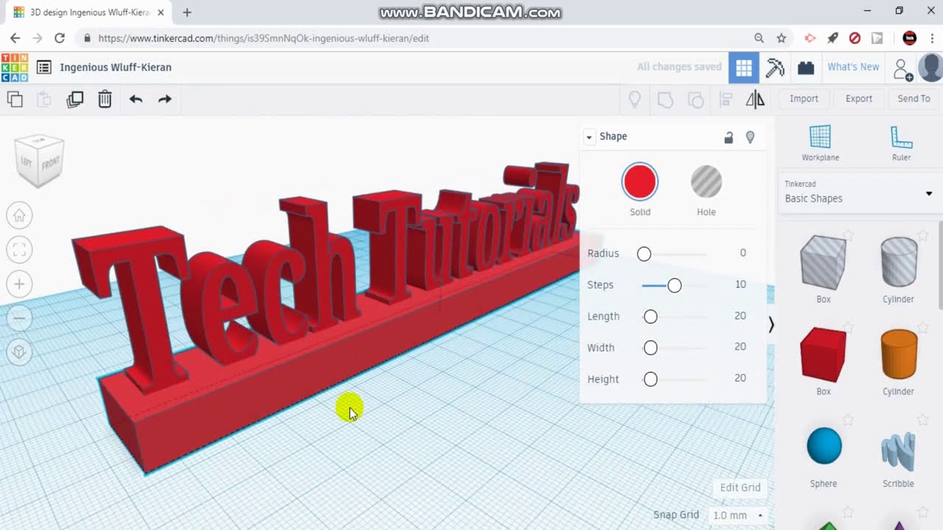Pick the blue Sphere shape
Image resolution: width=943 pixels, height=530 pixels.
click(824, 446)
